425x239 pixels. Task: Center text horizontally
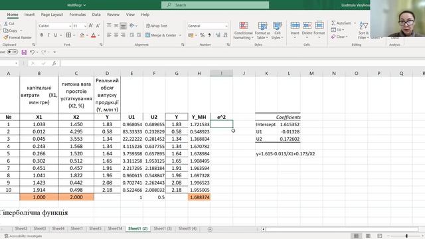pyautogui.click(x=116, y=35)
